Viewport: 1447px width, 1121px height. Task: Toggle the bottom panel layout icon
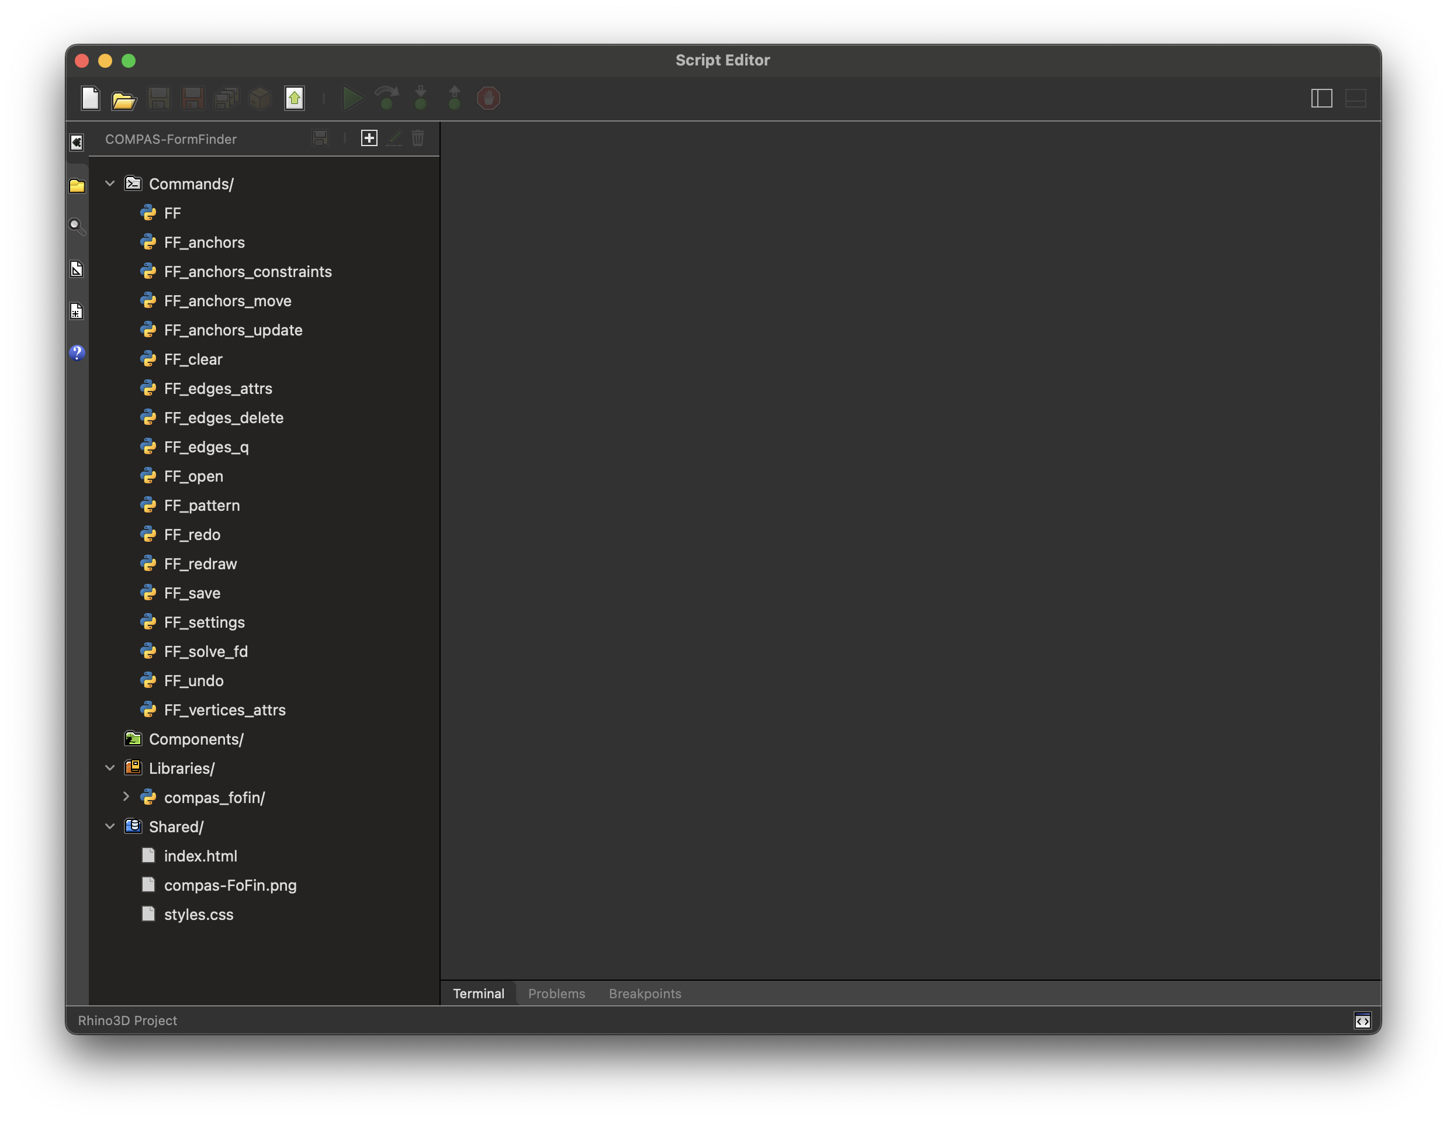tap(1356, 99)
